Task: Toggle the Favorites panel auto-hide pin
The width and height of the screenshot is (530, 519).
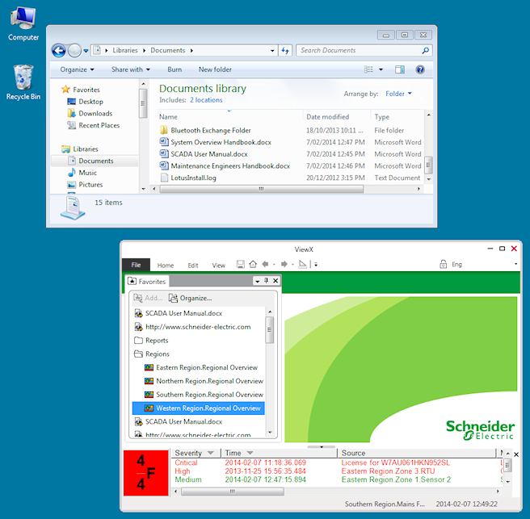Action: pyautogui.click(x=267, y=281)
